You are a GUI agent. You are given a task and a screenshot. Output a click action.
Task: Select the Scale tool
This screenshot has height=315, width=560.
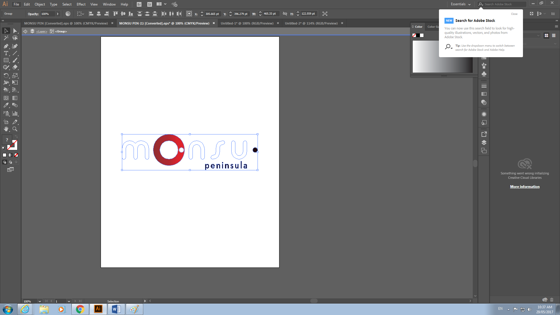15,76
